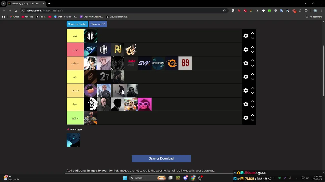Open the weather widget showing 9°C
The width and height of the screenshot is (325, 182).
click(x=11, y=178)
